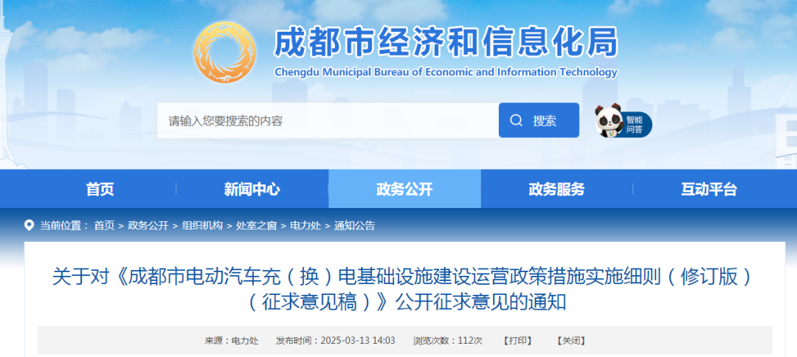Open the 政务服务 navigation item

coord(556,190)
